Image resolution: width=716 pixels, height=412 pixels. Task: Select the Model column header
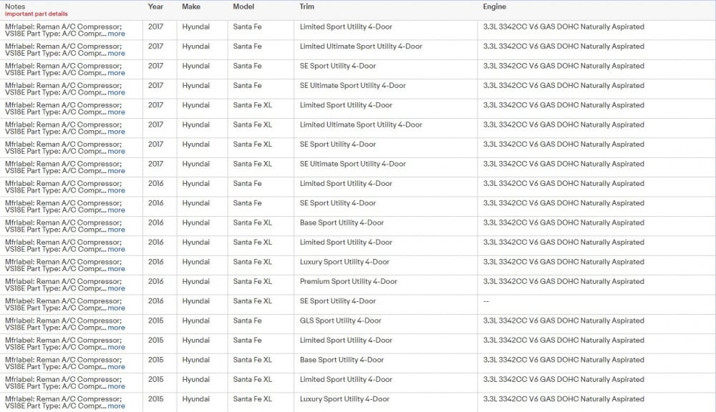tap(243, 6)
